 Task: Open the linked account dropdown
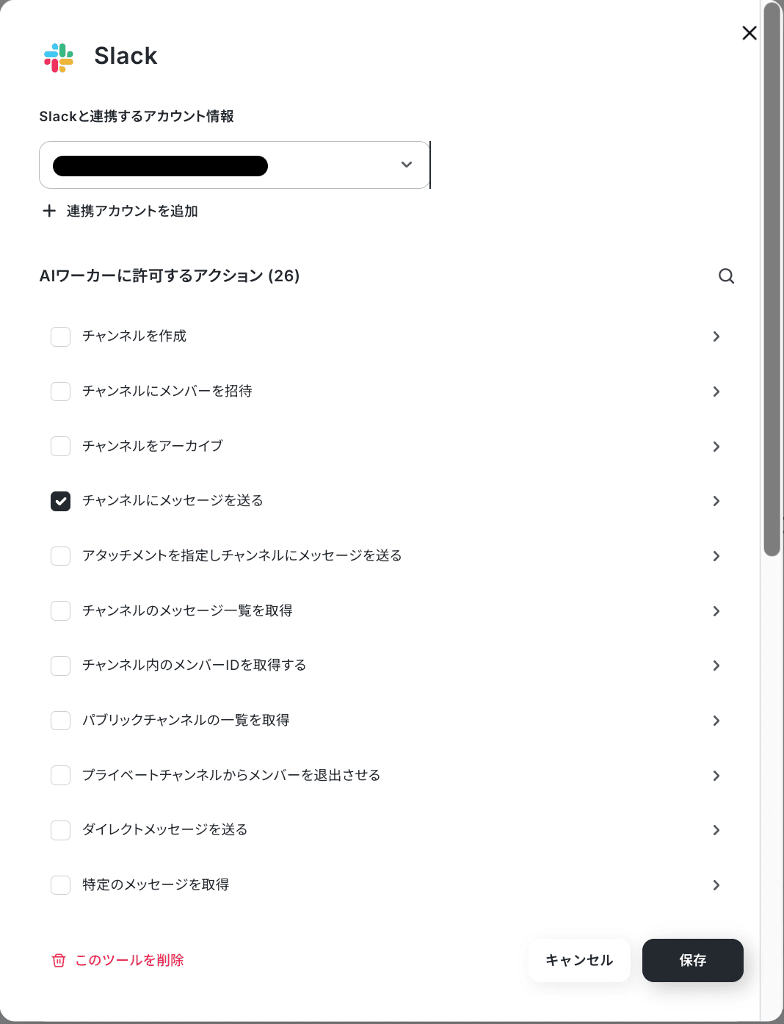click(x=234, y=165)
